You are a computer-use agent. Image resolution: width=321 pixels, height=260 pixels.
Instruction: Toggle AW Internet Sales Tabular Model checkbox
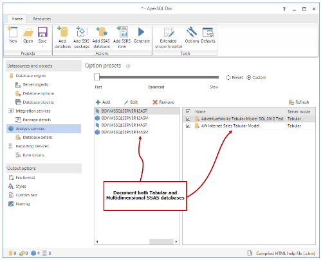(188, 126)
